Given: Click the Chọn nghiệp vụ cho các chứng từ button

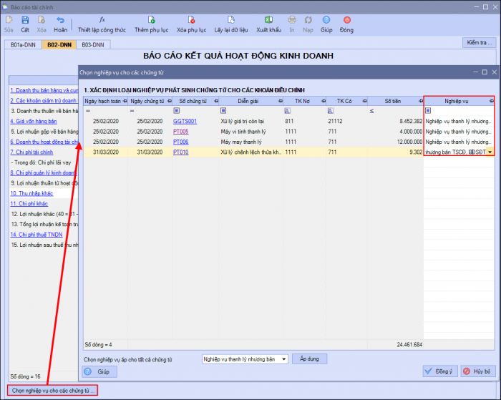Looking at the screenshot, I should point(53,391).
